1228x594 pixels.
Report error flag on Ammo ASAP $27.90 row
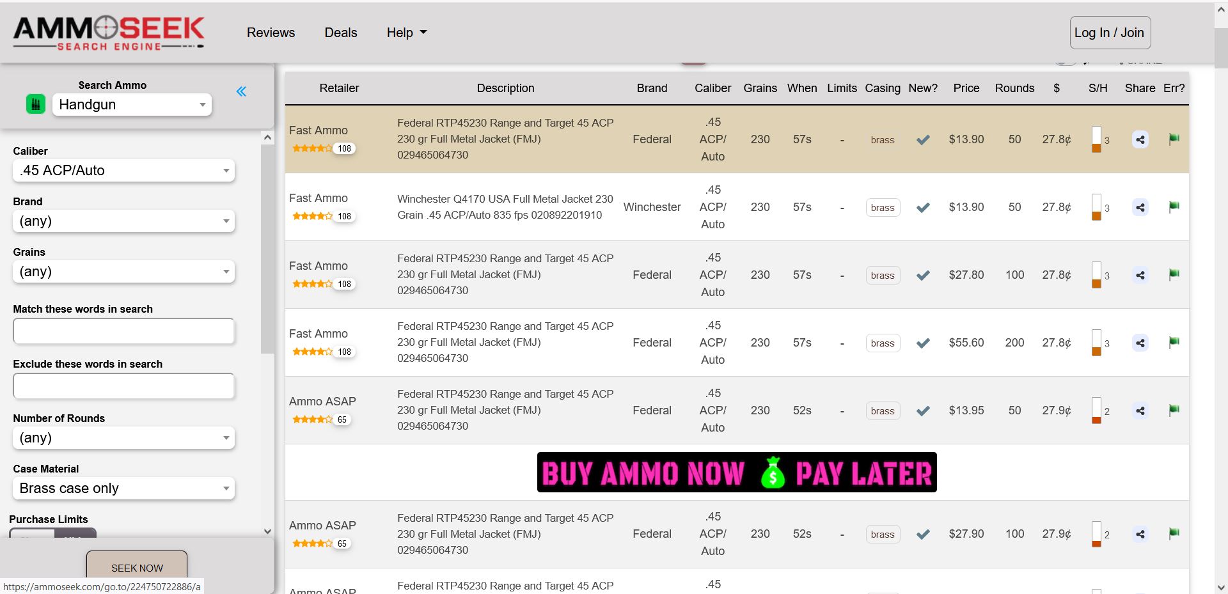1174,533
